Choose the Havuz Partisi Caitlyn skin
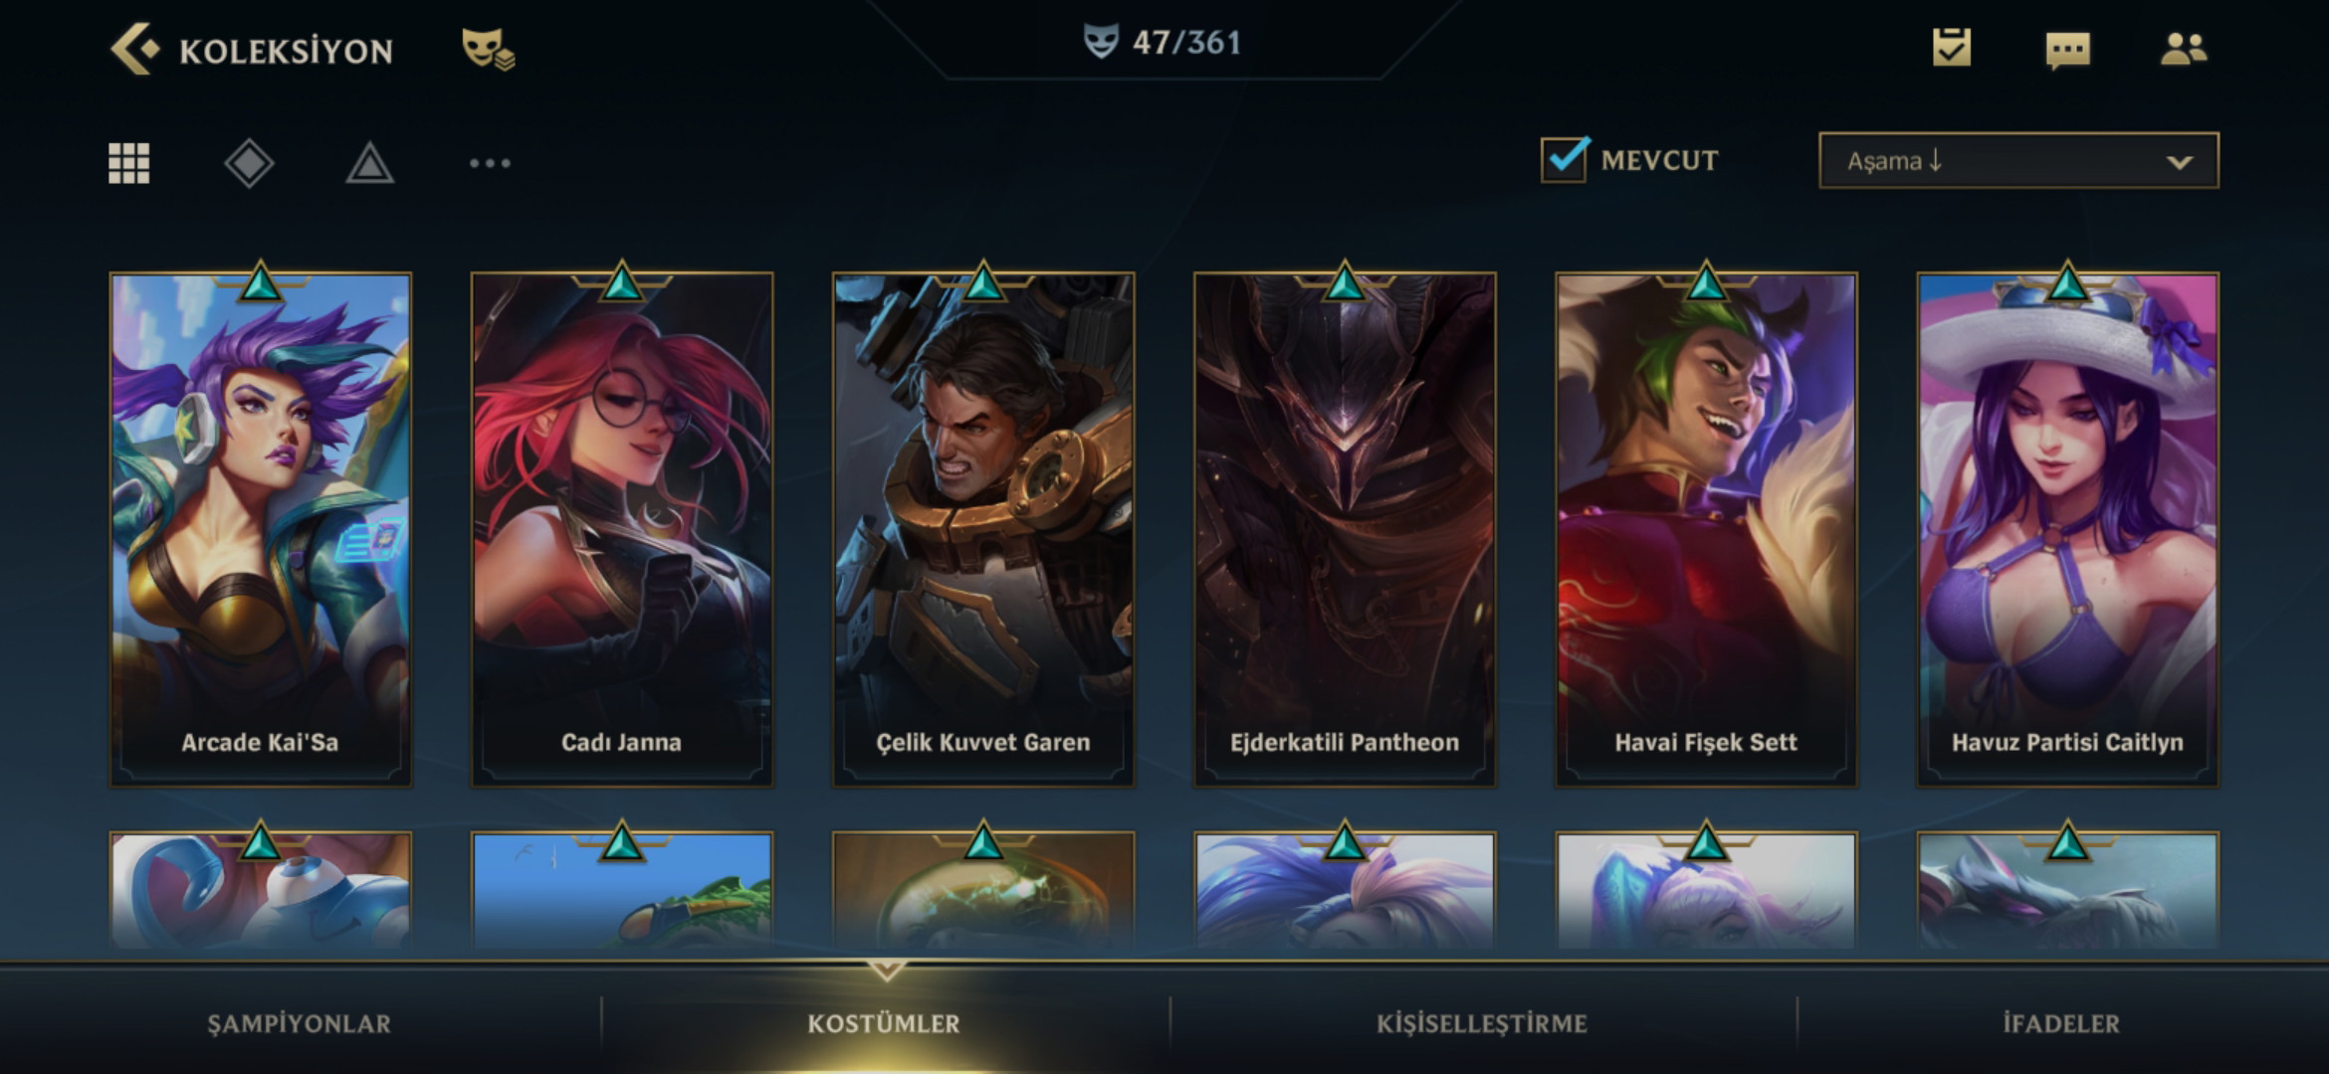2329x1074 pixels. click(2067, 529)
